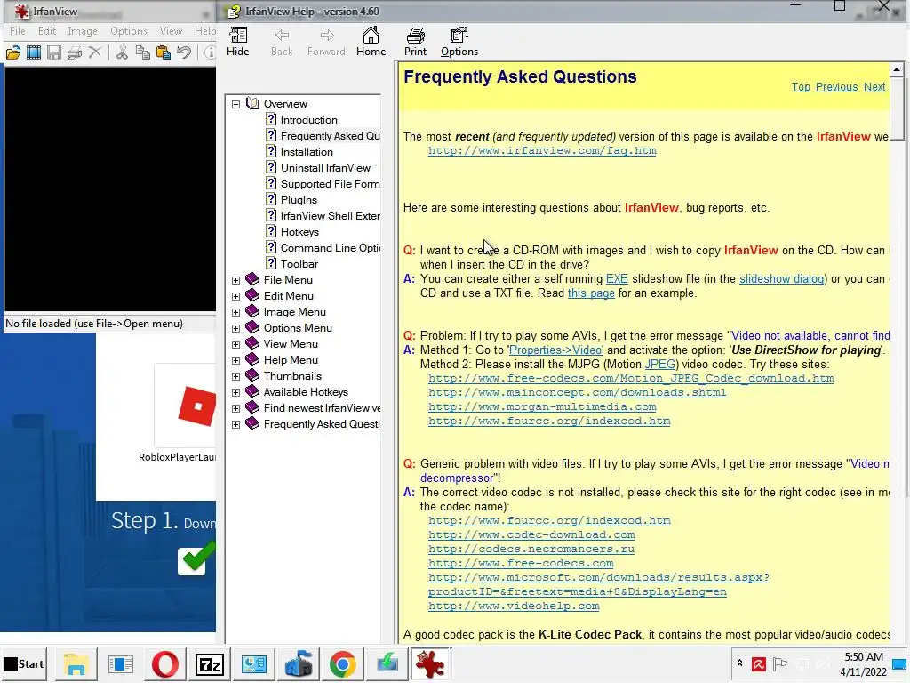Screen dimensions: 910x683
Task: Follow the slideshow dialog link
Action: click(x=781, y=278)
